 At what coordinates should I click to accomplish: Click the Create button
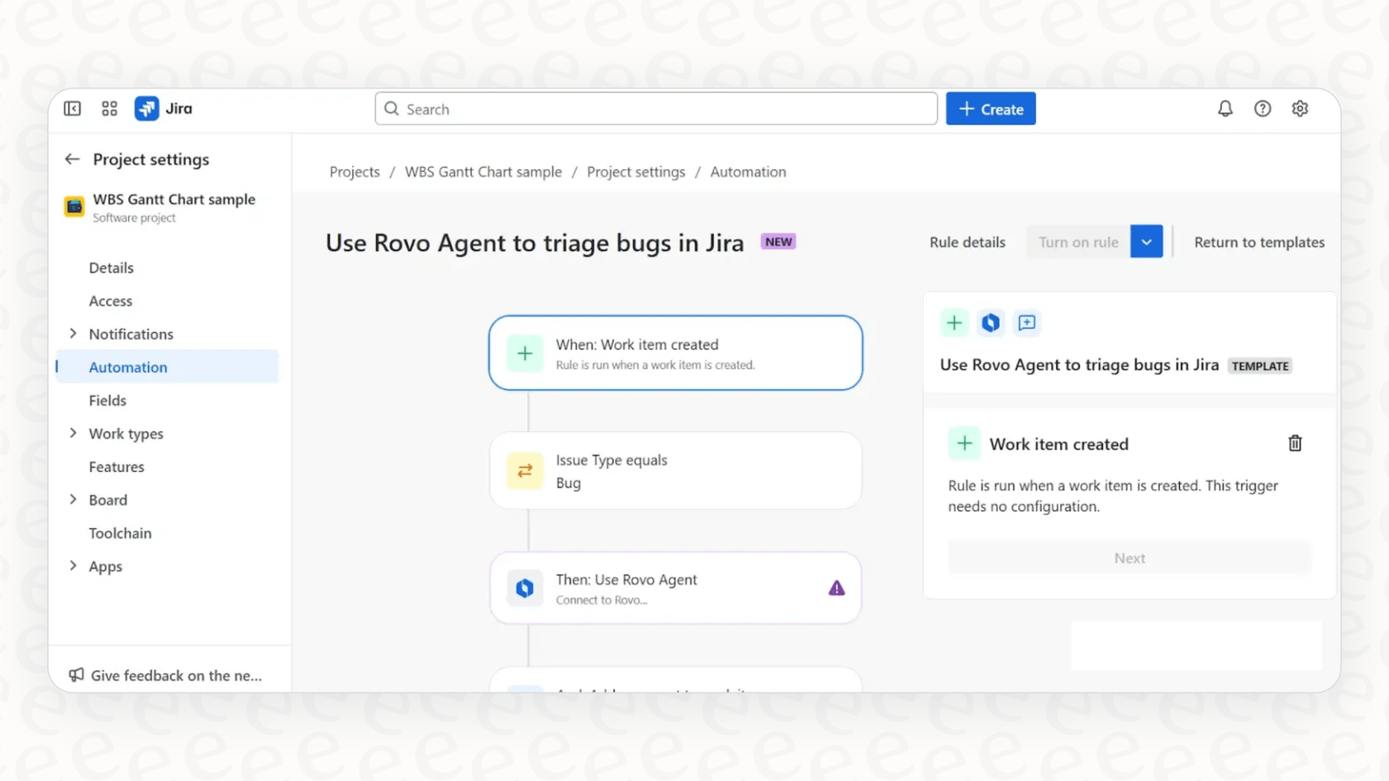(x=990, y=108)
